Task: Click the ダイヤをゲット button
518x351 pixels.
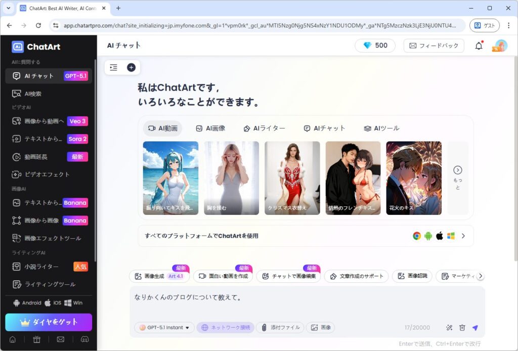Action: click(49, 322)
